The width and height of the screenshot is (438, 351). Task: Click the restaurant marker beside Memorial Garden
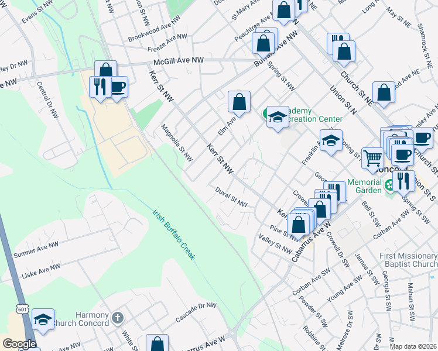(x=403, y=182)
